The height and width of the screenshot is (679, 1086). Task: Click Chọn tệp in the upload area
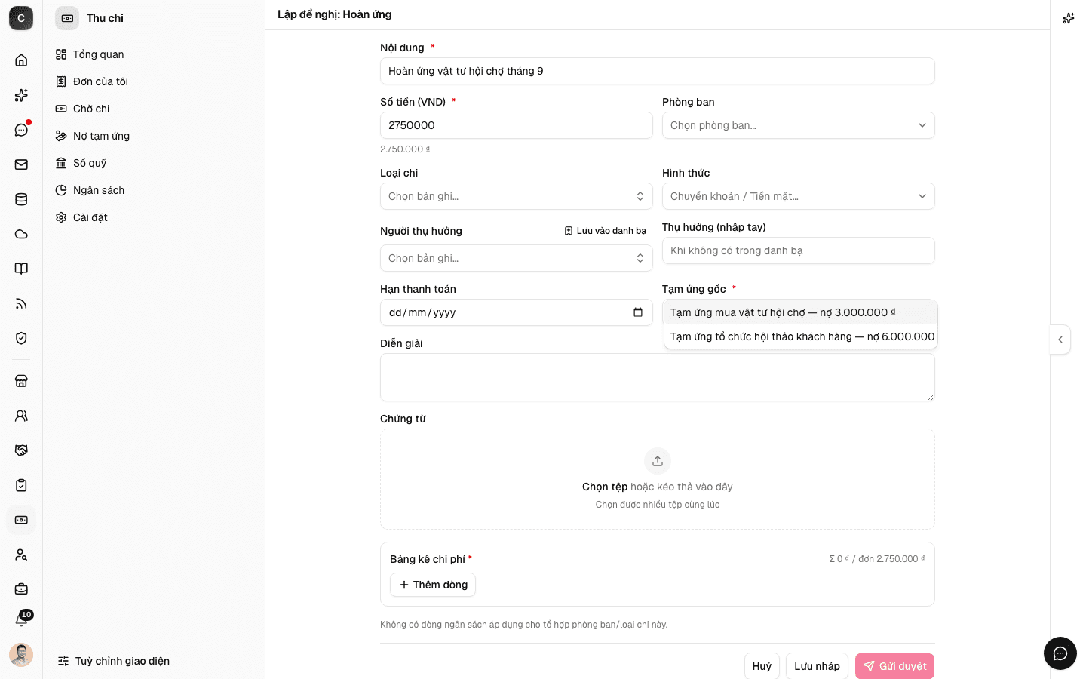tap(605, 487)
